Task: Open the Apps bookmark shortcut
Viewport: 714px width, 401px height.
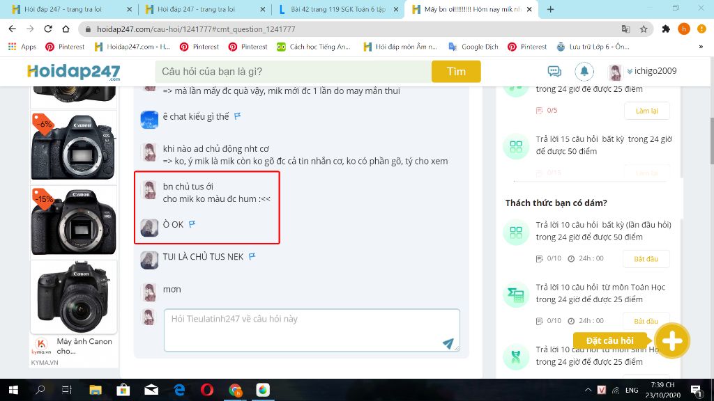Action: pyautogui.click(x=22, y=47)
